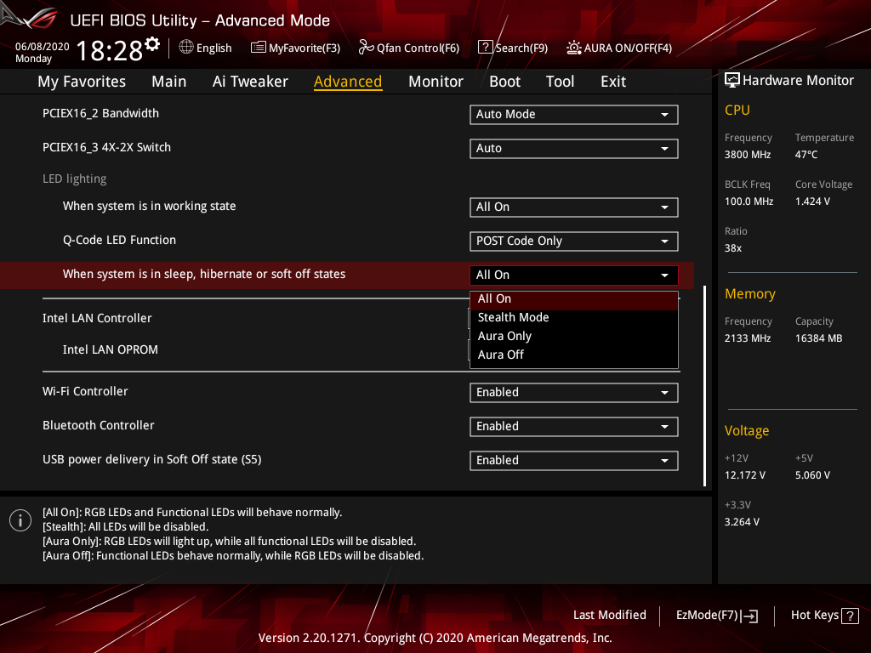Screen dimensions: 871x653
Task: Click the Hot Keys question mark icon
Action: [850, 616]
